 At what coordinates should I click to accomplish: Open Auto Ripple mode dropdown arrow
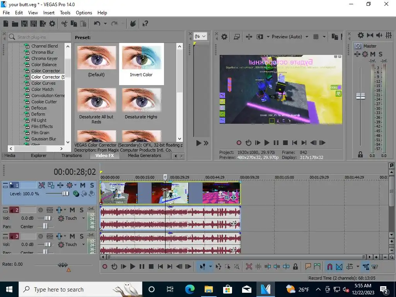(358, 266)
